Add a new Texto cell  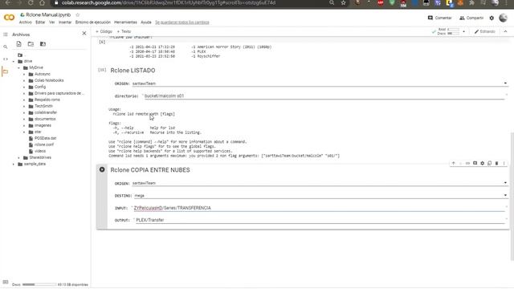point(124,31)
